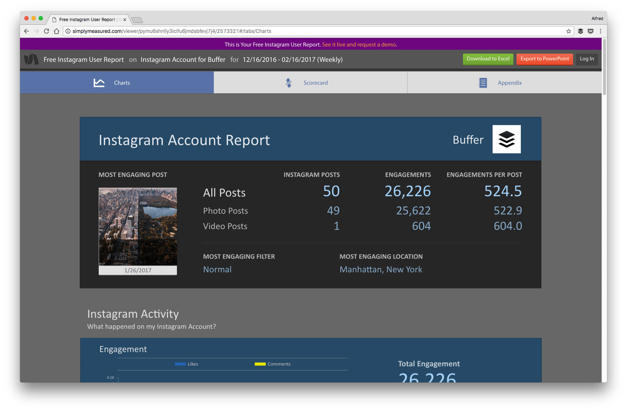The width and height of the screenshot is (627, 411).
Task: View site information icon in address bar
Action: (68, 31)
